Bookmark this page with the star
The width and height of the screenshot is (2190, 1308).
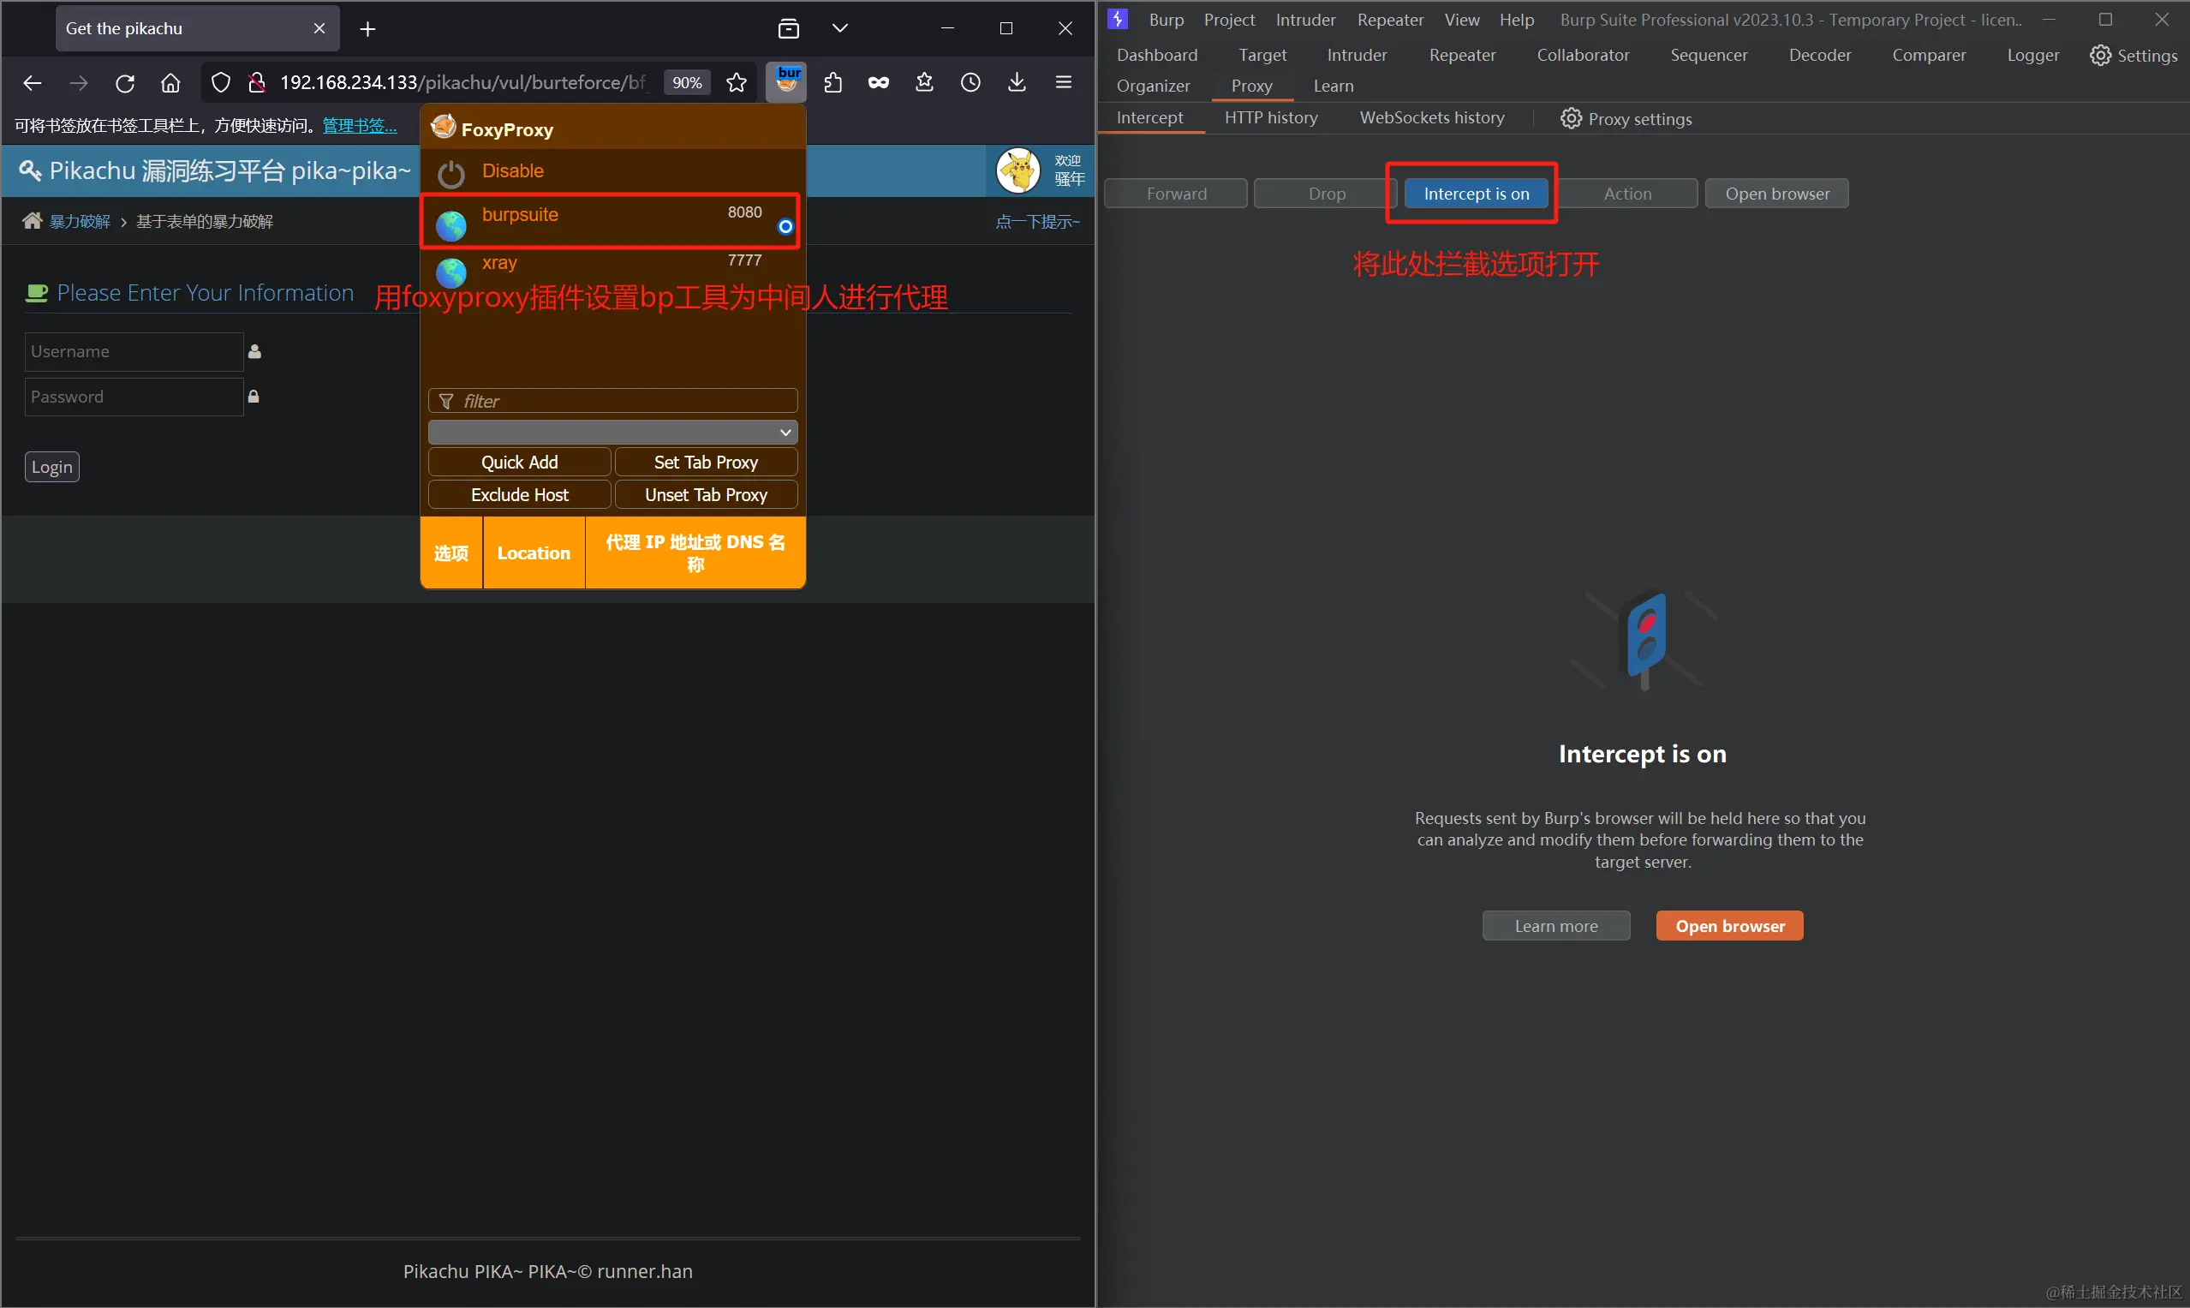[737, 83]
